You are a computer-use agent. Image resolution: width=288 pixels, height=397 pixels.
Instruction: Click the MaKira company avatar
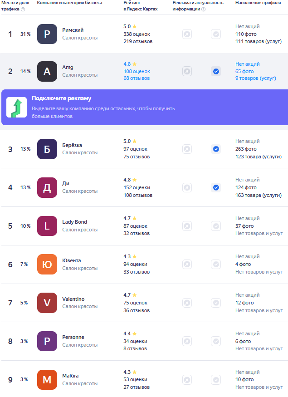click(47, 379)
